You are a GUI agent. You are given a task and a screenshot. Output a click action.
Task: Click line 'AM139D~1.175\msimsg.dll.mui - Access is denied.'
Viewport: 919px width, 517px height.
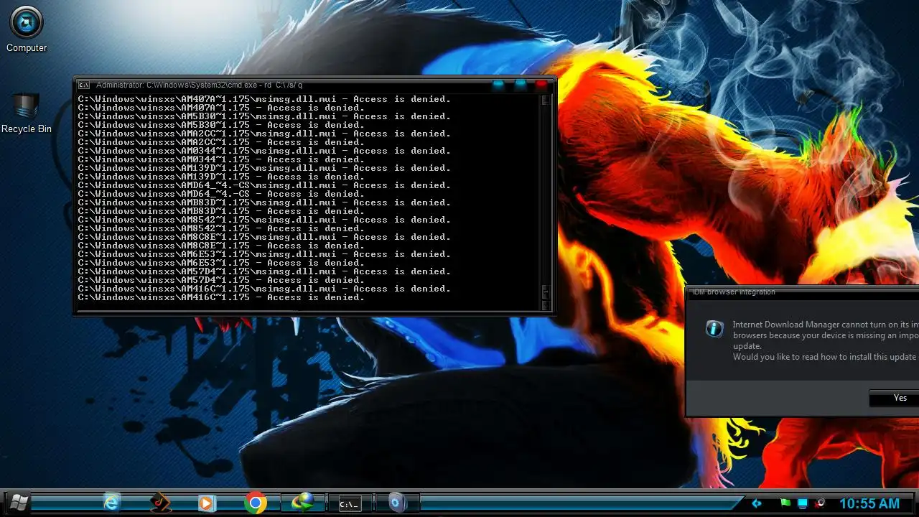tap(264, 168)
